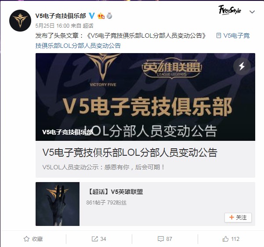Click the lightning bolt article icon
The width and height of the screenshot is (264, 247).
pos(242,66)
